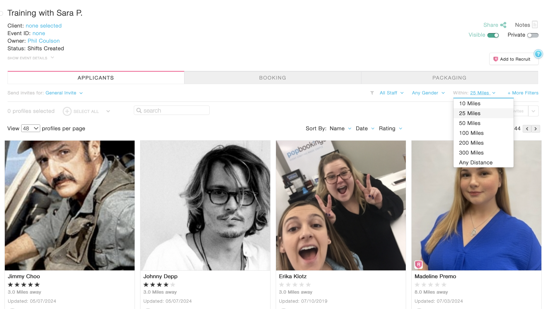
Task: Enable the Private toggle
Action: coord(533,35)
